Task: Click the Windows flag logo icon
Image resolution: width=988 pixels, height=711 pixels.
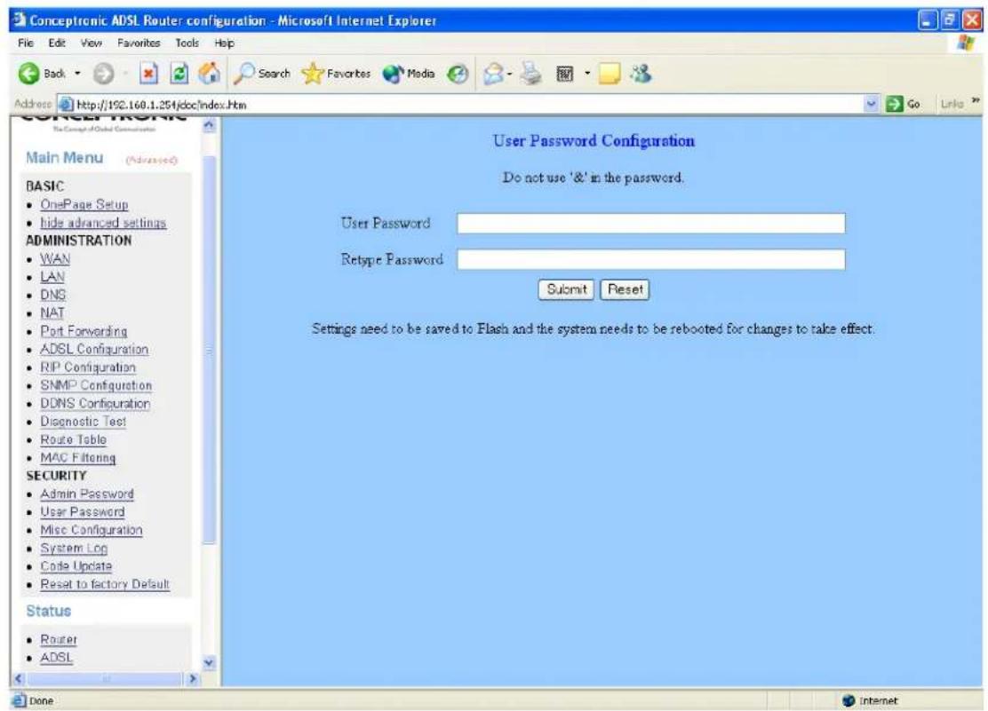Action: [x=965, y=43]
